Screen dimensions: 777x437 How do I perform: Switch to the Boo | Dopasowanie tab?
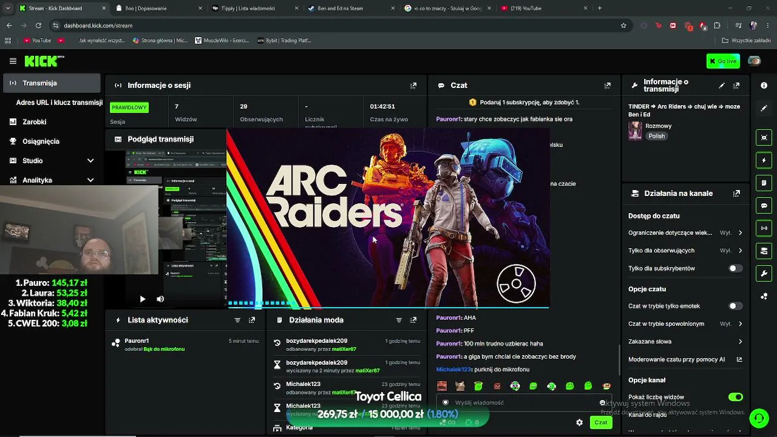click(158, 8)
